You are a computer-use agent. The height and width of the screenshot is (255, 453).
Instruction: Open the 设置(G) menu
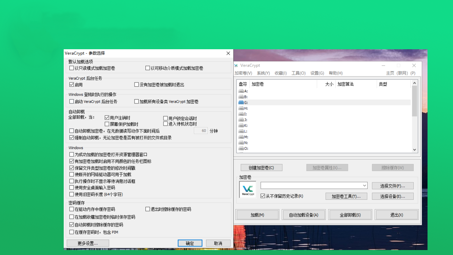(x=317, y=73)
